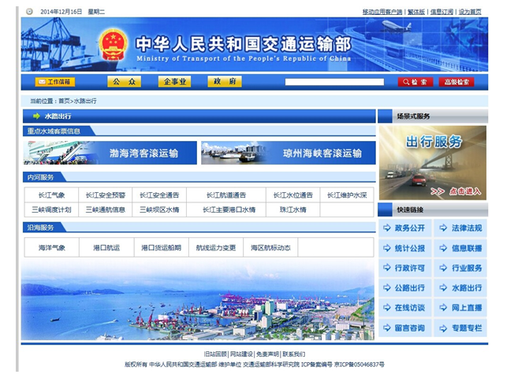The image size is (514, 378).
Task: Open 行业服务 quick link
Action: pyautogui.click(x=460, y=268)
